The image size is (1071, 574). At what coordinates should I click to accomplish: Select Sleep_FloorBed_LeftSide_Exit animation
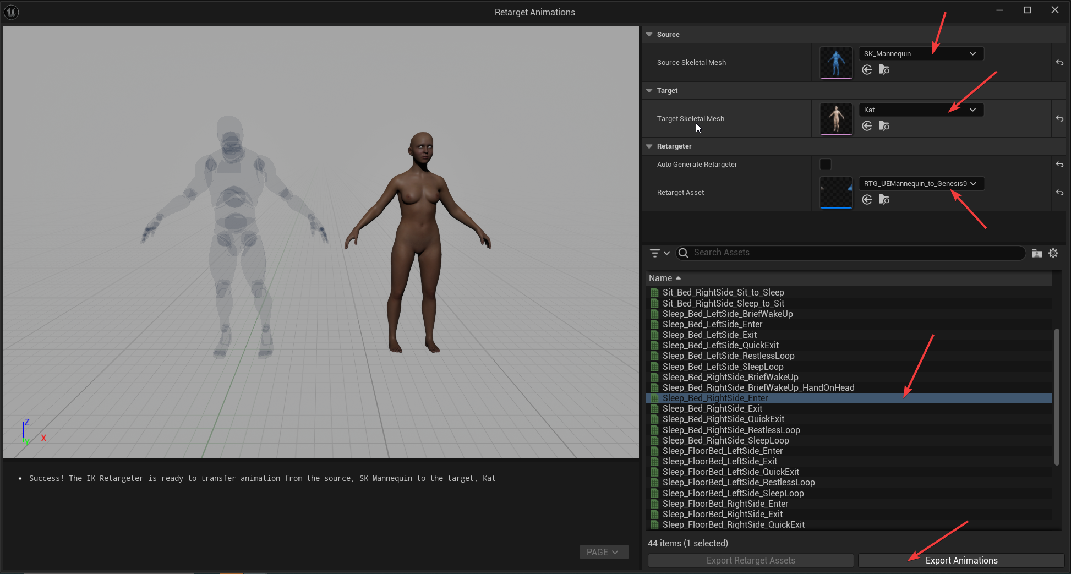(x=849, y=461)
